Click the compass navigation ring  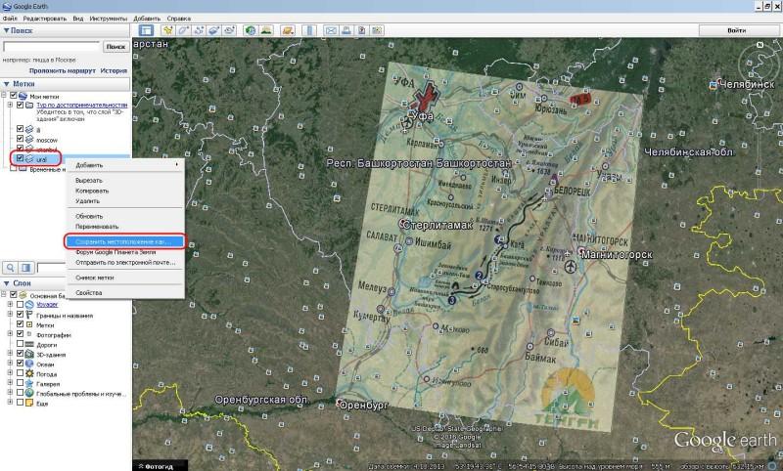760,63
